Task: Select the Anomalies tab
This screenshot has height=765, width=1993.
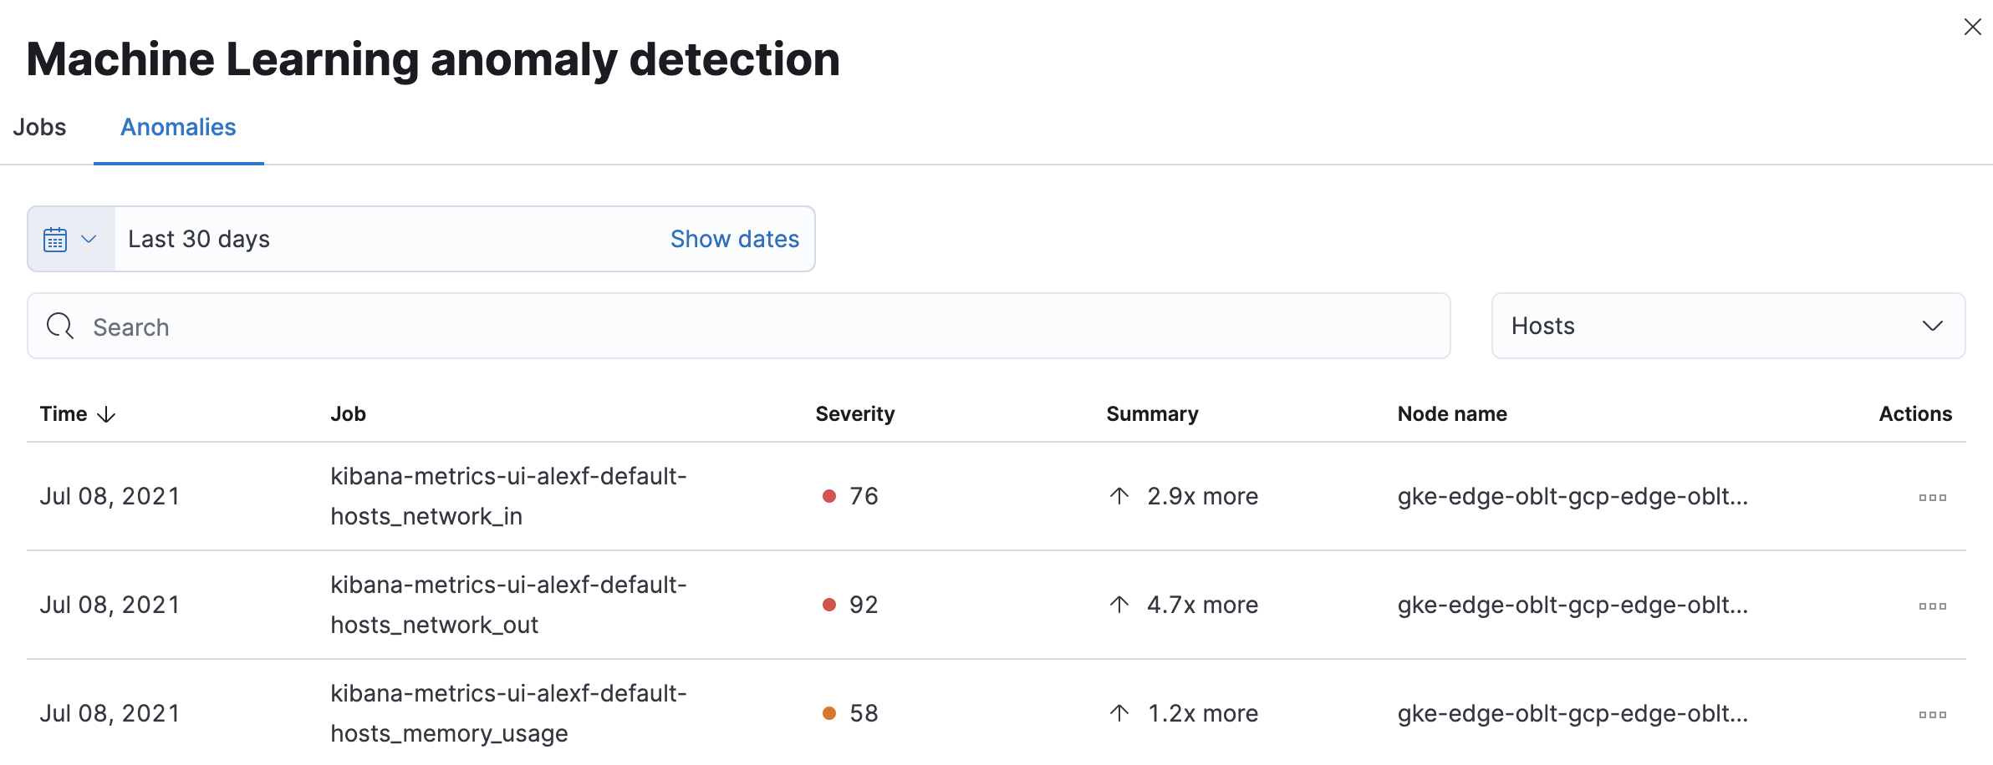Action: click(177, 127)
